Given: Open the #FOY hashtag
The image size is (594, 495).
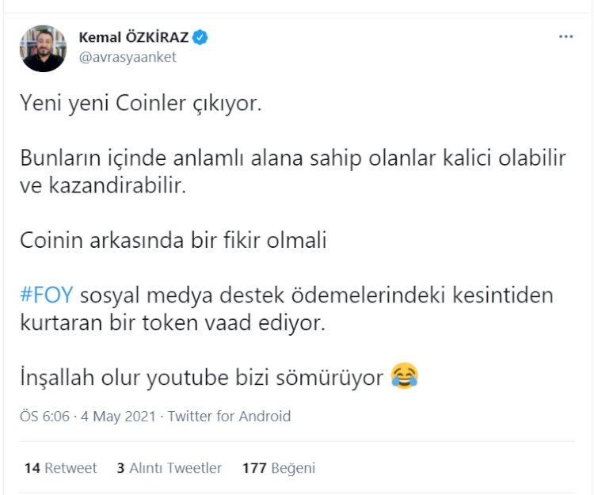Looking at the screenshot, I should [46, 295].
